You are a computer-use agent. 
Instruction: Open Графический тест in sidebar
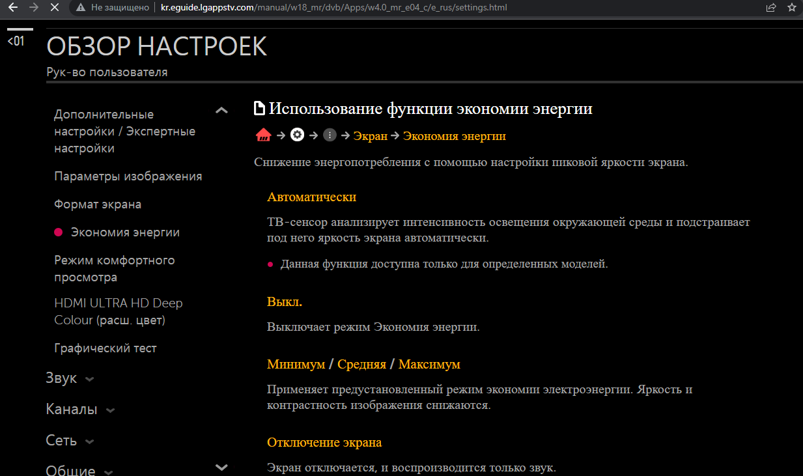[106, 348]
